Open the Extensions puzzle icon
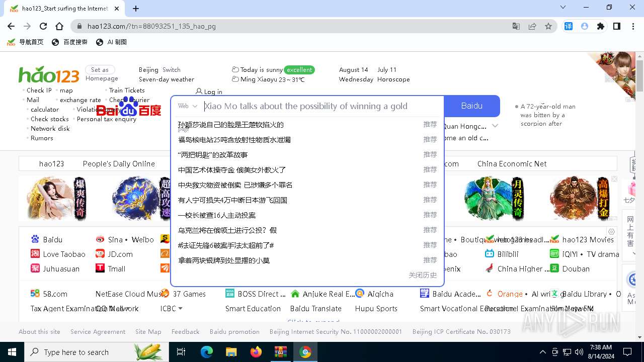This screenshot has width=644, height=362. click(x=600, y=26)
